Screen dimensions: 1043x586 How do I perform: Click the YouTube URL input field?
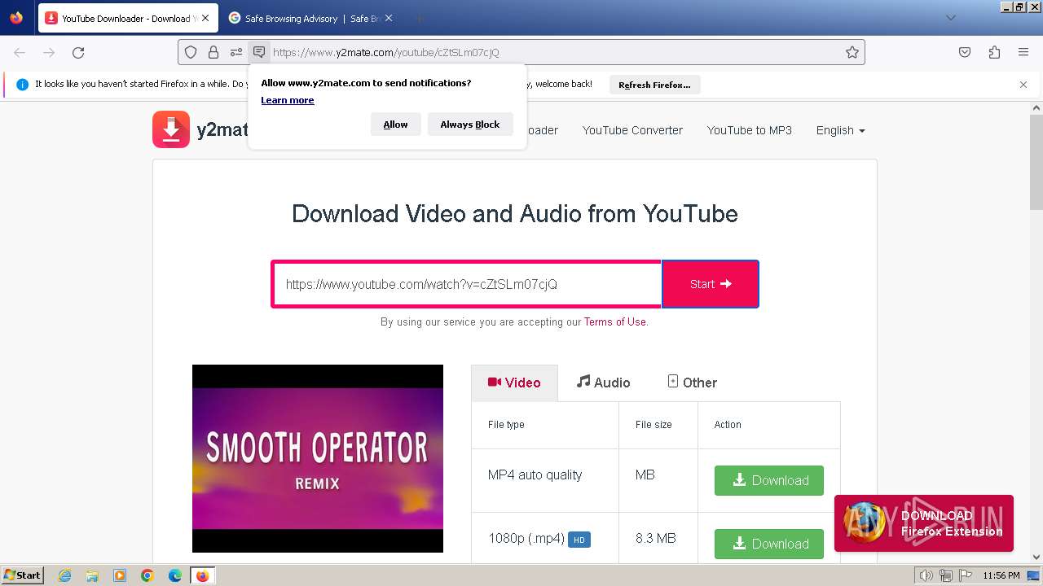(x=467, y=284)
